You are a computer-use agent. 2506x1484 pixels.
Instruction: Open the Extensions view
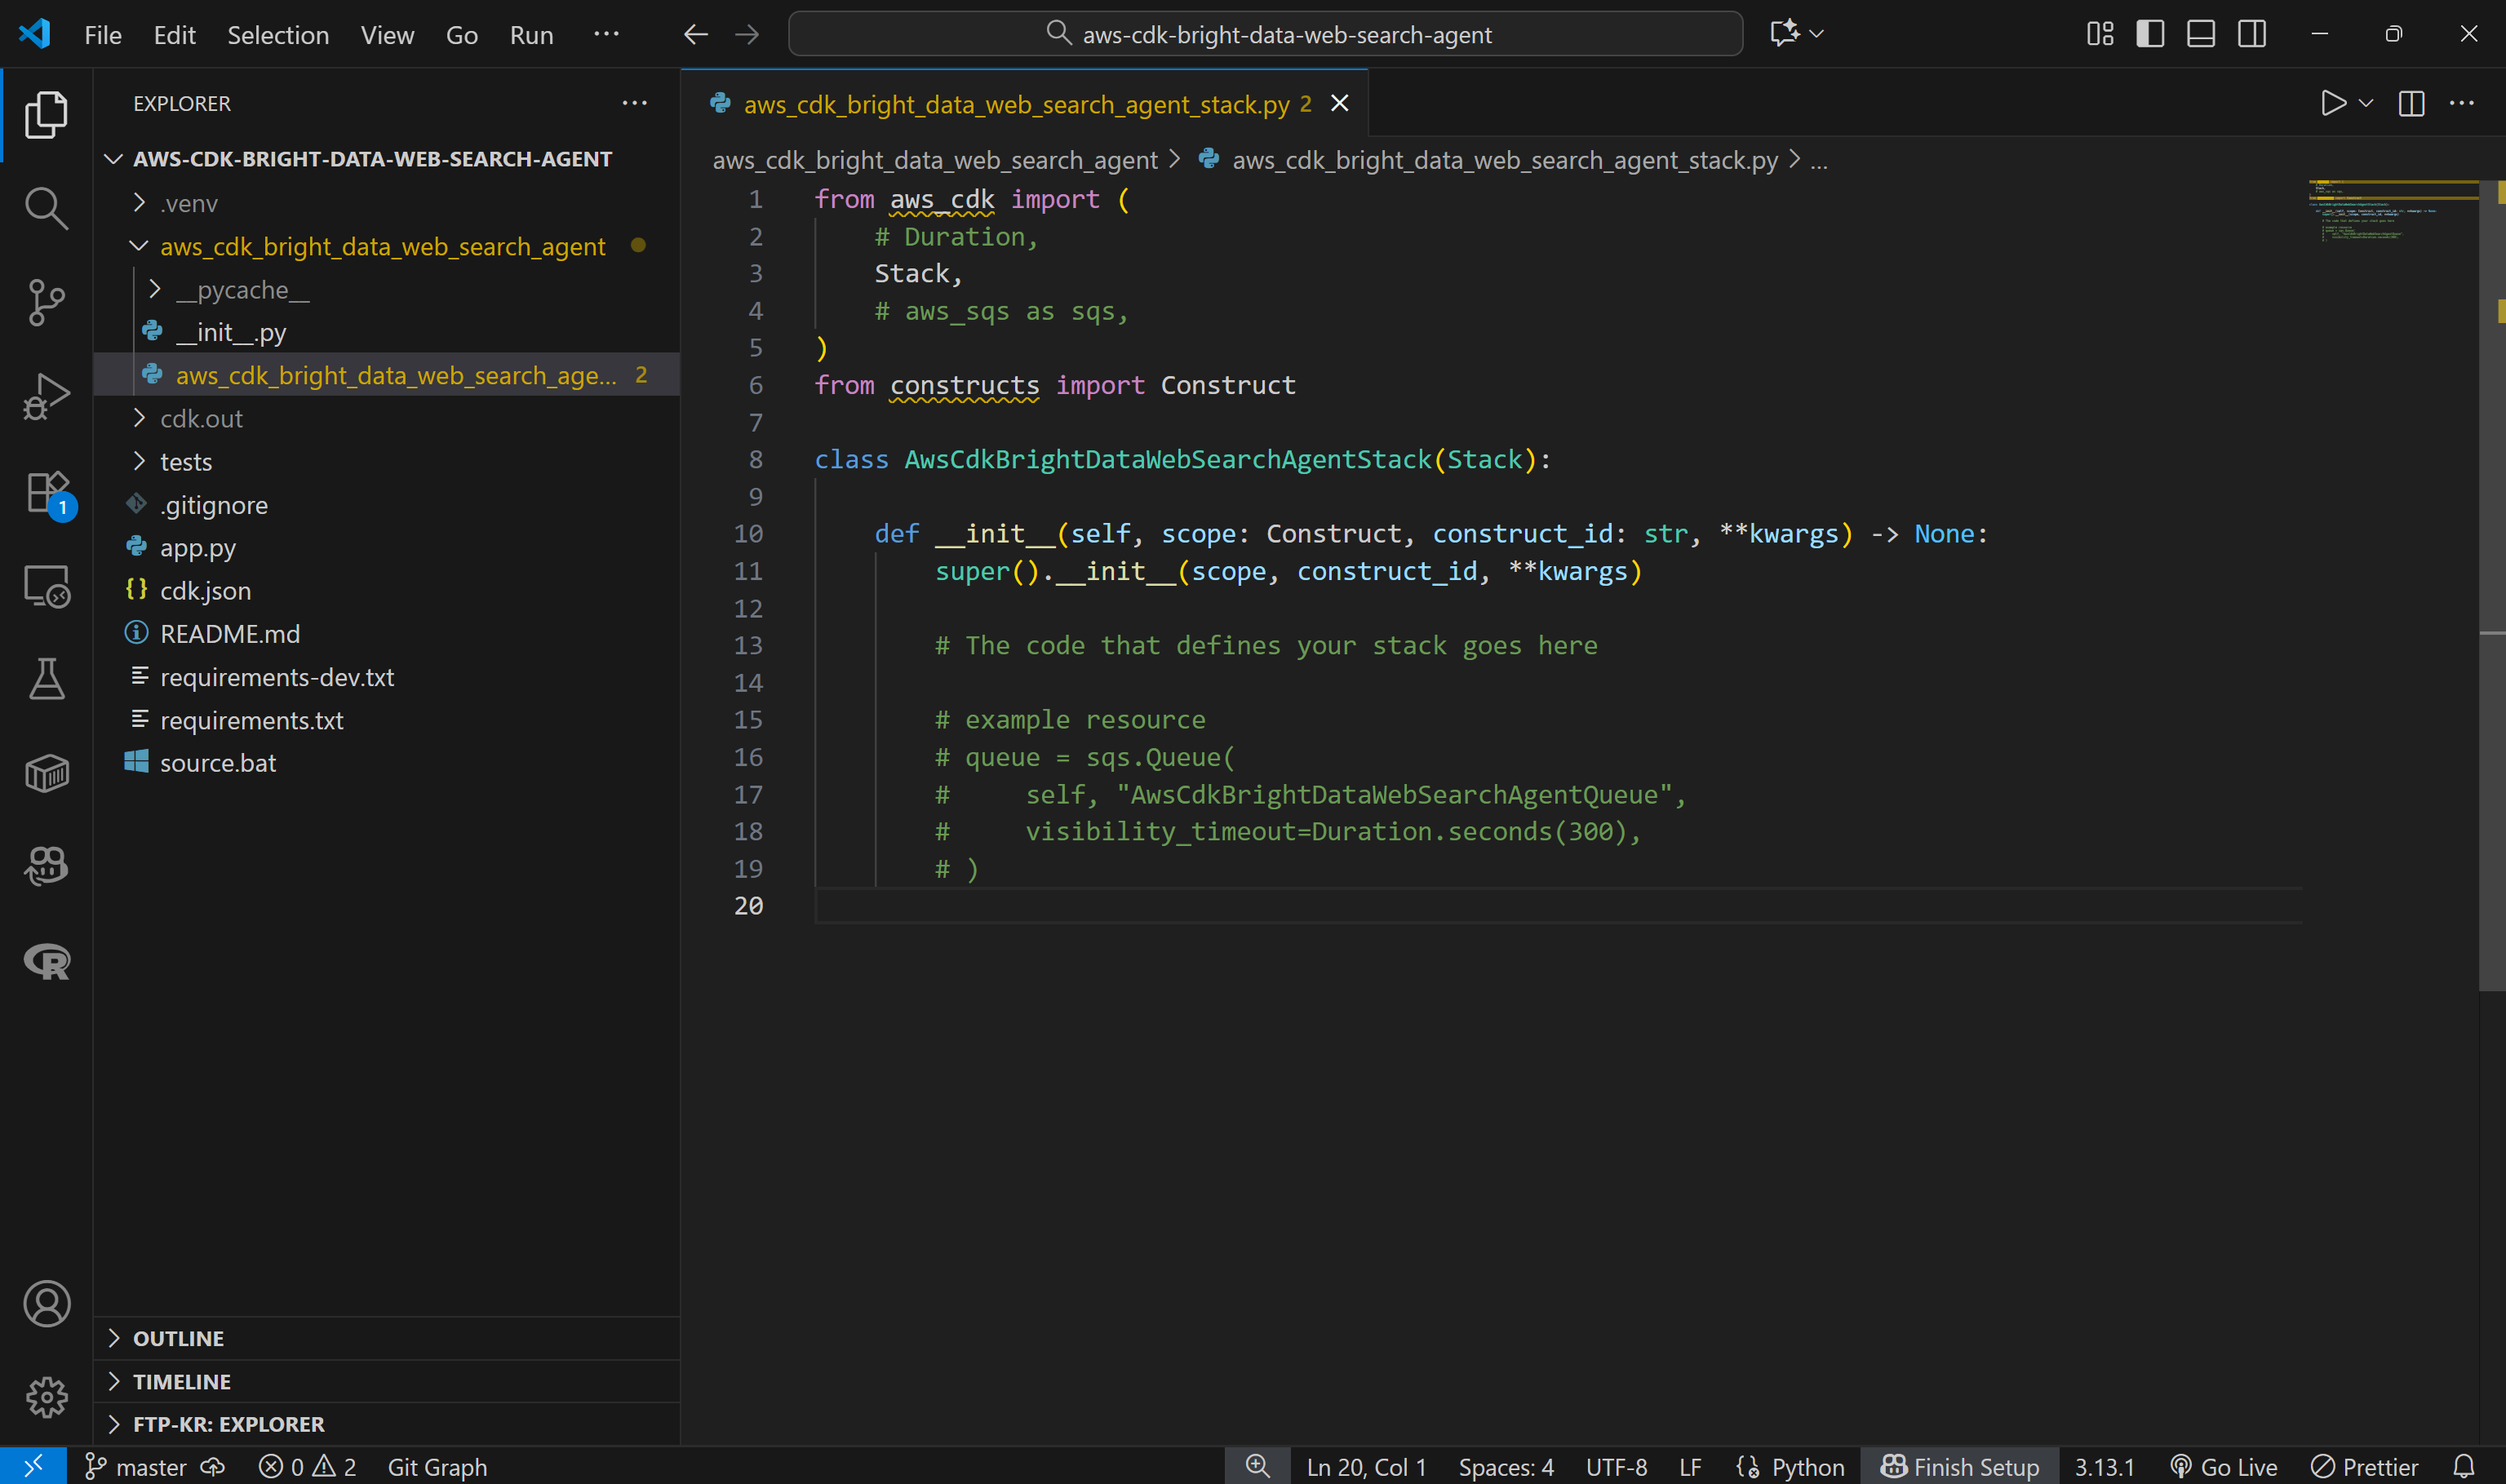(x=47, y=492)
